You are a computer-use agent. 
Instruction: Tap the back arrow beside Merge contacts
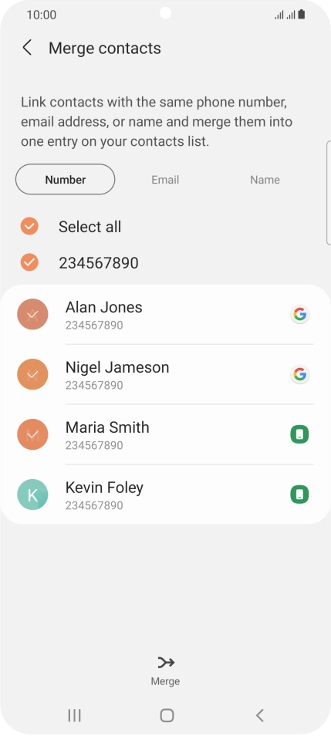click(27, 48)
